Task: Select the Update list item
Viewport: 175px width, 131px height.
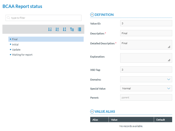Action: [16, 50]
